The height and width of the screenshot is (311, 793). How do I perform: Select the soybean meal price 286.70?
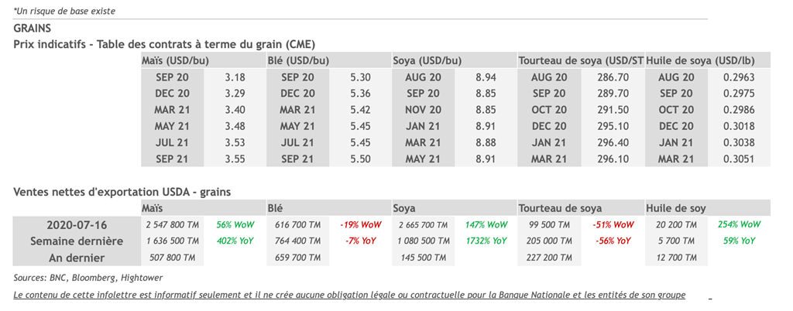point(613,77)
